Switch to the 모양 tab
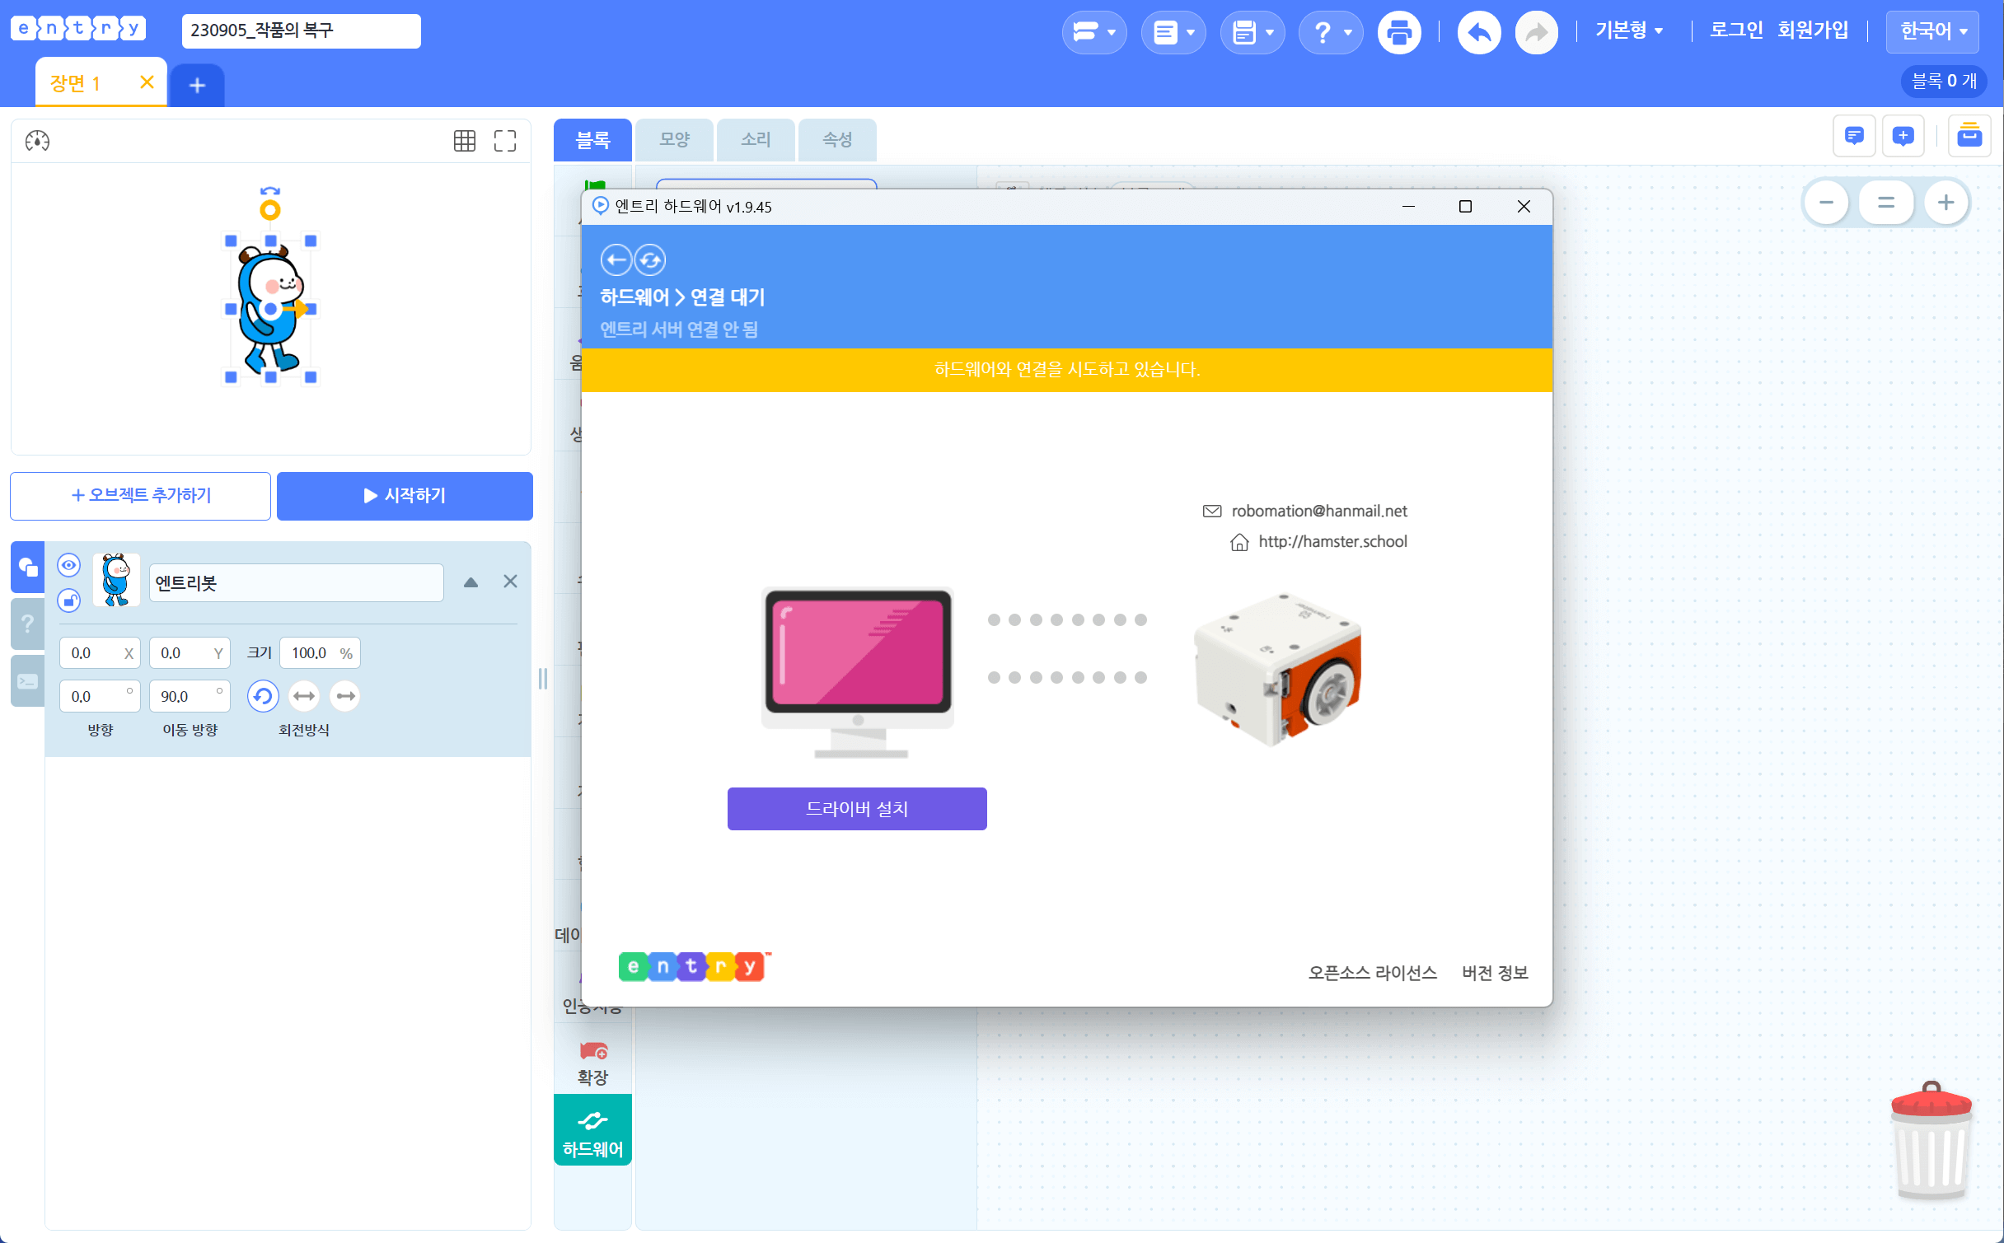The image size is (2004, 1243). click(674, 140)
